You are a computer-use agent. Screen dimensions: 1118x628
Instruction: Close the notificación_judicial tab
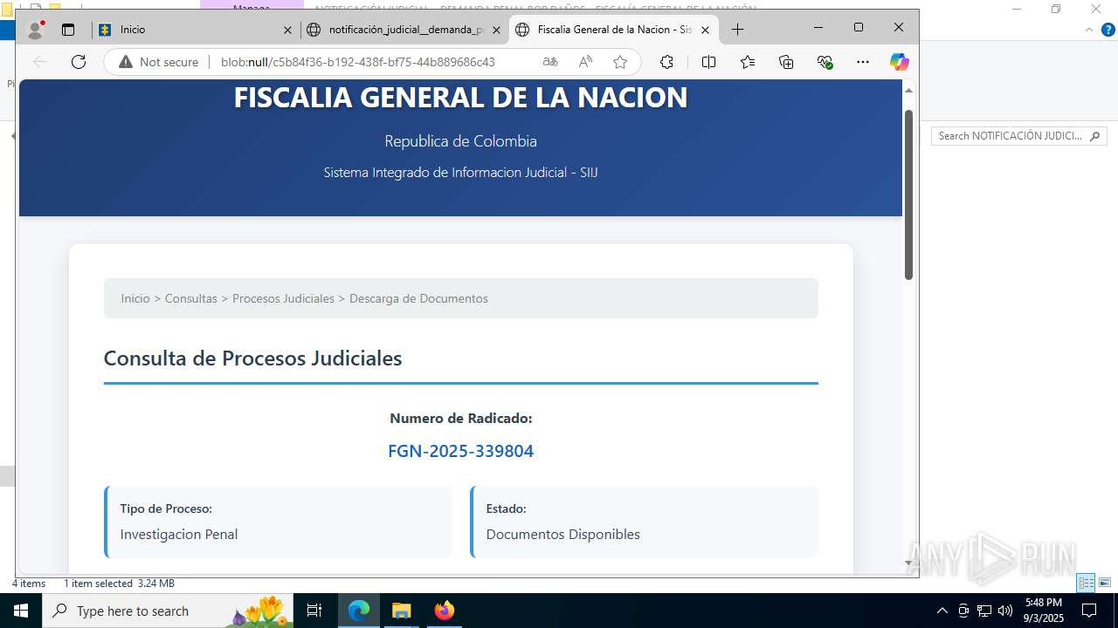point(496,30)
